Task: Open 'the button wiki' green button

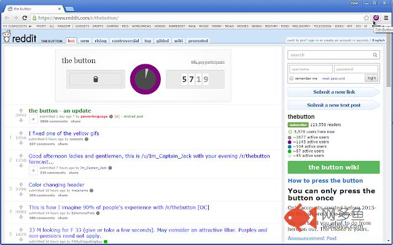Action: click(333, 167)
